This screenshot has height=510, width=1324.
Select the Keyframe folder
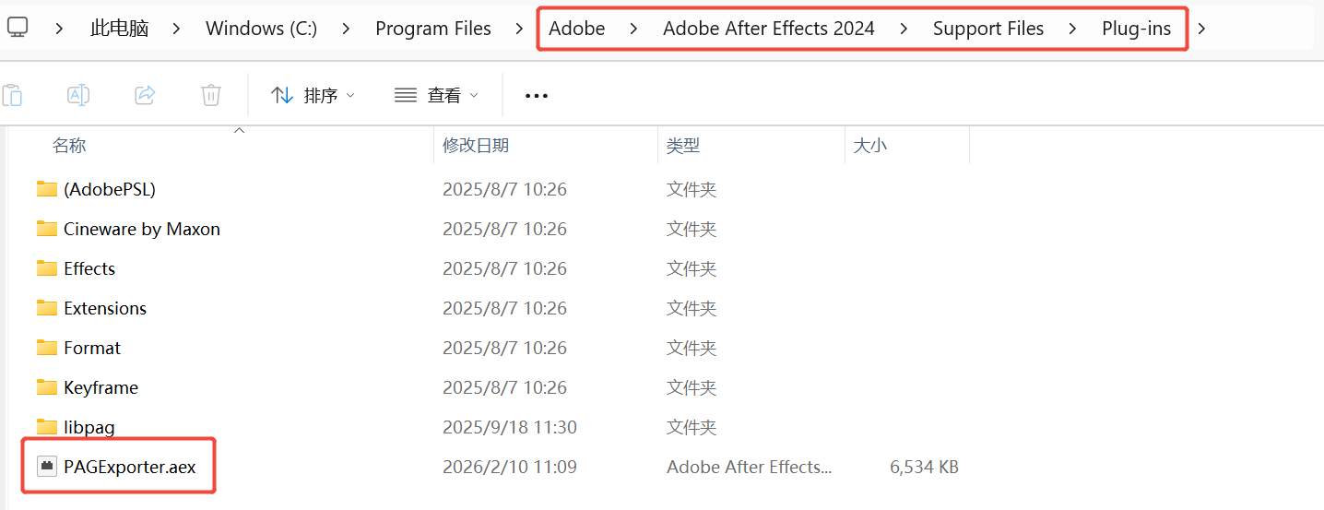pyautogui.click(x=100, y=387)
